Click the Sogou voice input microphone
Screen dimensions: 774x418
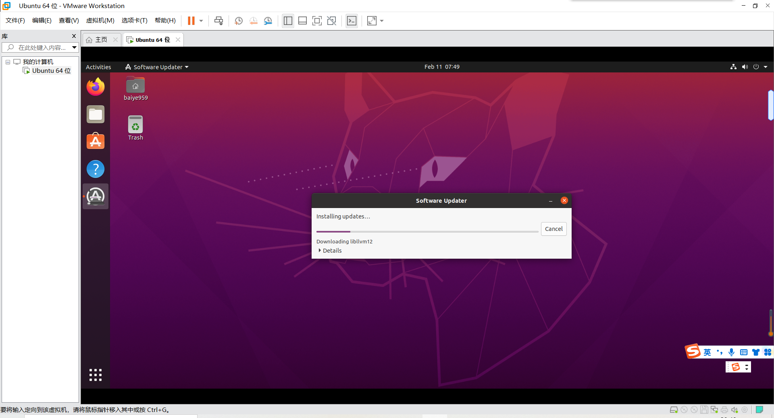(732, 352)
